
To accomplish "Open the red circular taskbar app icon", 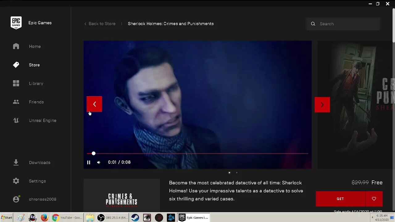I will coord(159,218).
